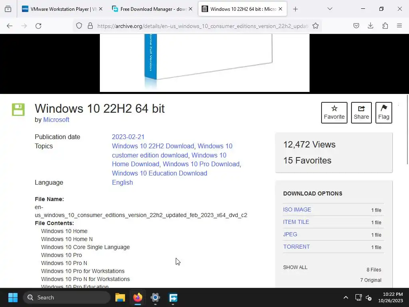Open Free Download Manager taskbar icon
The width and height of the screenshot is (409, 307).
[173, 297]
